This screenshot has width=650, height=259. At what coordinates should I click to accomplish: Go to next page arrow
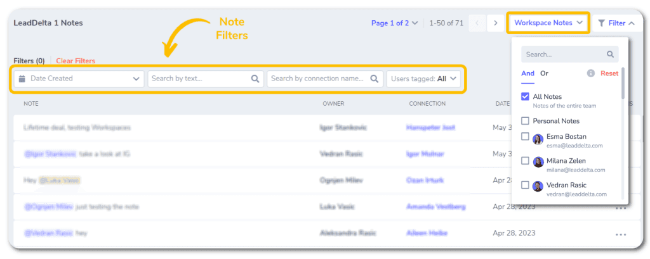pos(495,23)
